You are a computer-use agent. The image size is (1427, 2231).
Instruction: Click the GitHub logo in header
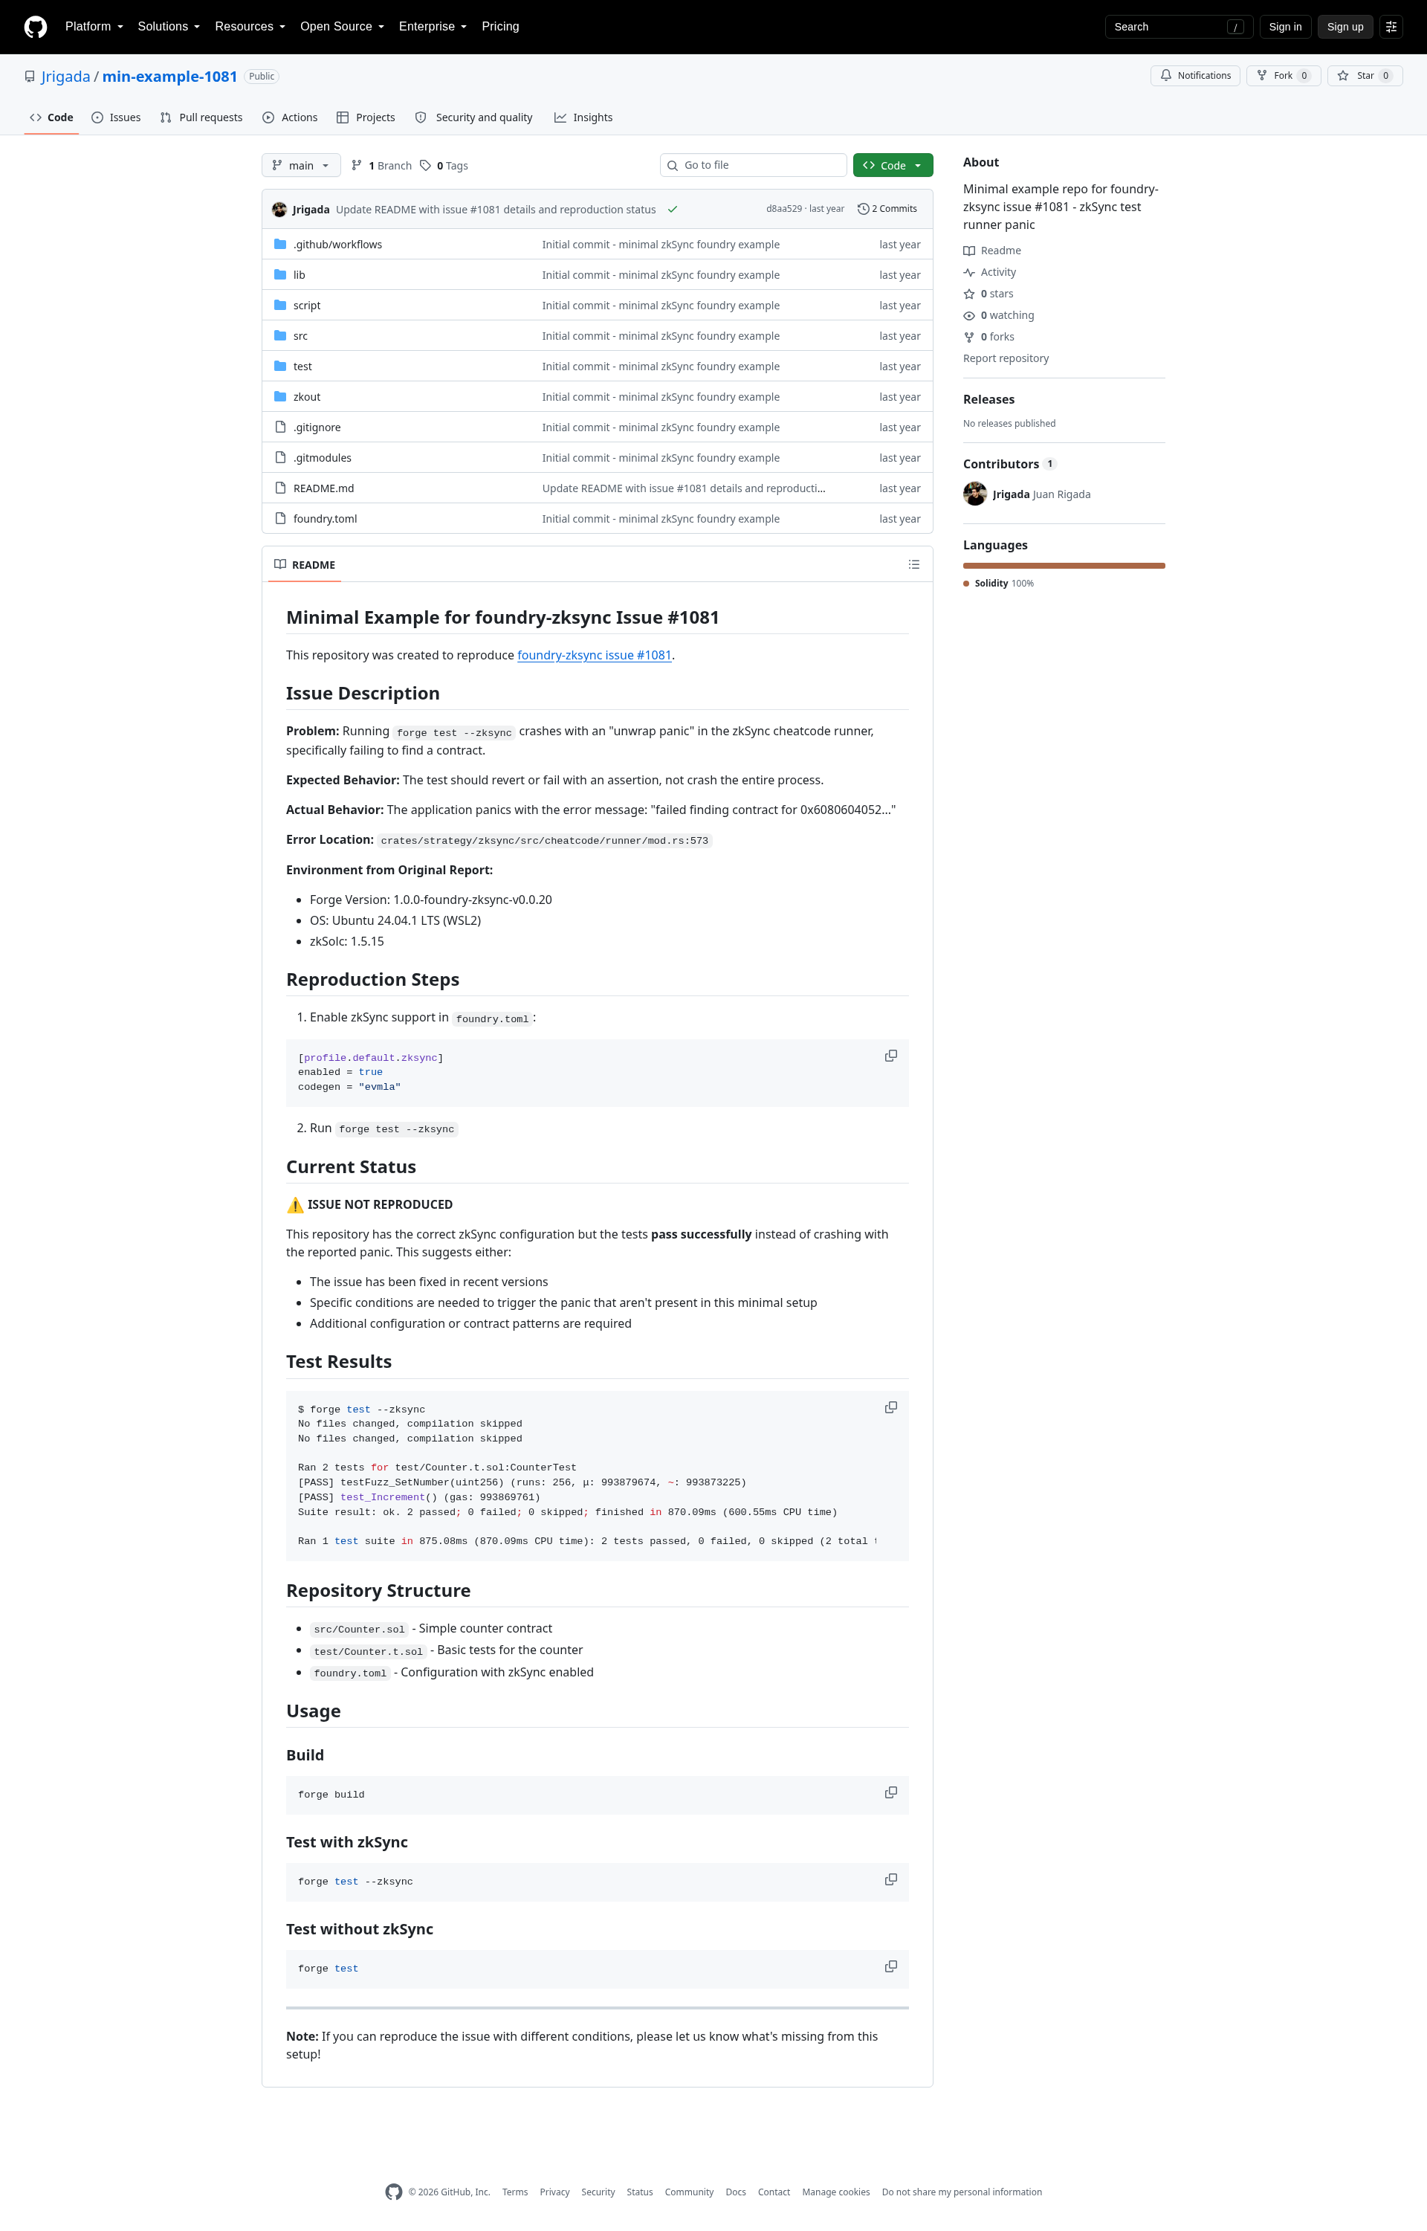pyautogui.click(x=35, y=27)
